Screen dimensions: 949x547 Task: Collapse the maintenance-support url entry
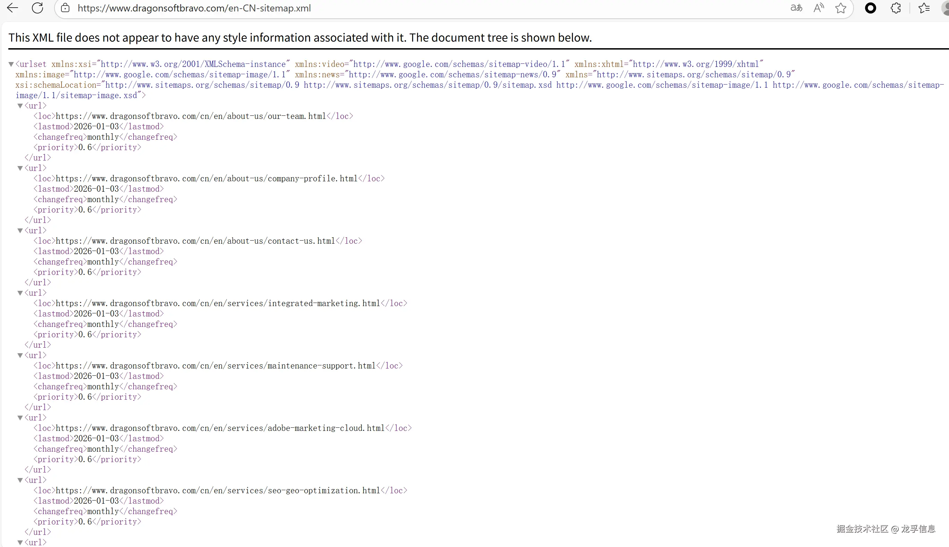pos(20,355)
